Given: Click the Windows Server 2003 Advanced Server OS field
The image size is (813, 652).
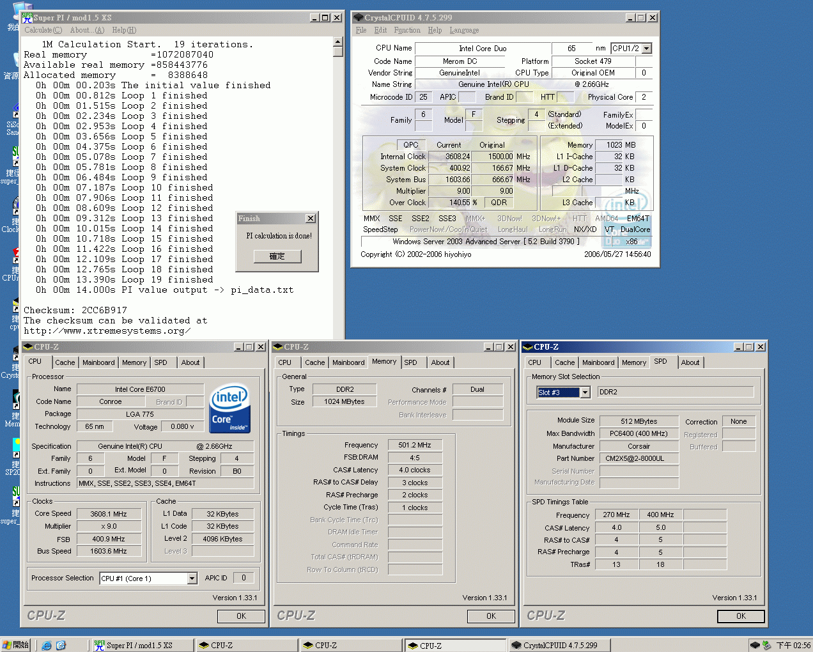Looking at the screenshot, I should click(486, 242).
